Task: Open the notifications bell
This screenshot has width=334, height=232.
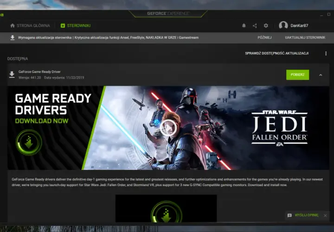Action: (244, 26)
